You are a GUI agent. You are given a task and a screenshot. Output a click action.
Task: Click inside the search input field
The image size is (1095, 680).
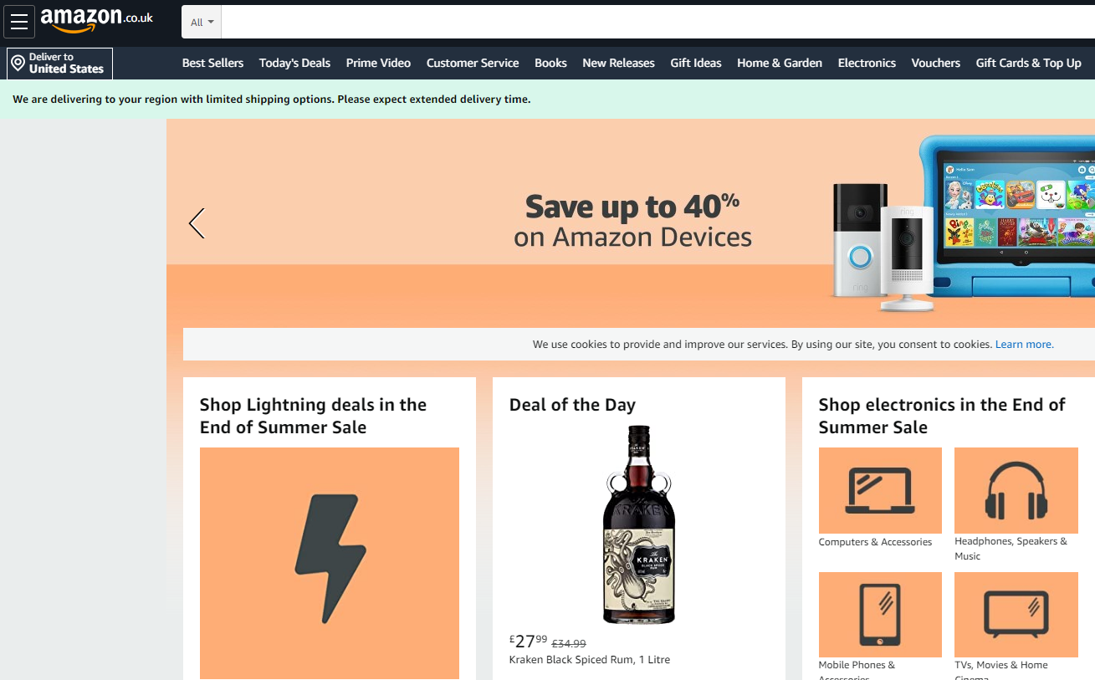pos(652,23)
